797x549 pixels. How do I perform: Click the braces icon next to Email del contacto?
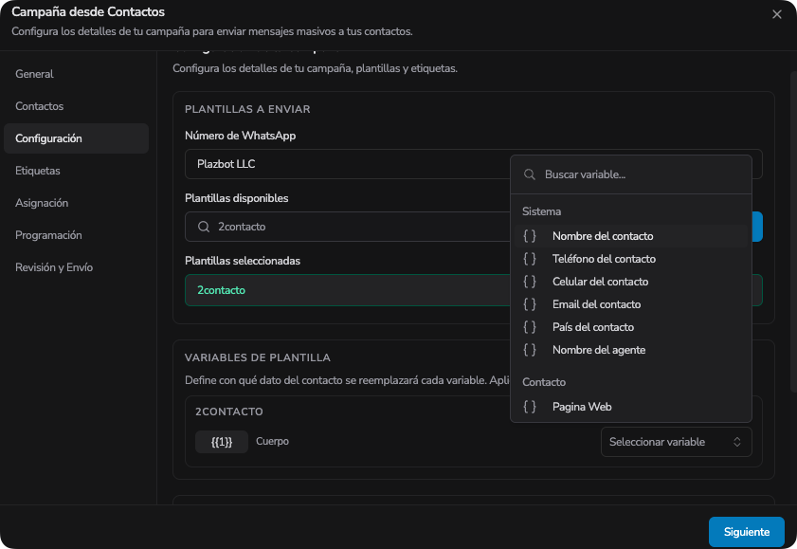[530, 304]
